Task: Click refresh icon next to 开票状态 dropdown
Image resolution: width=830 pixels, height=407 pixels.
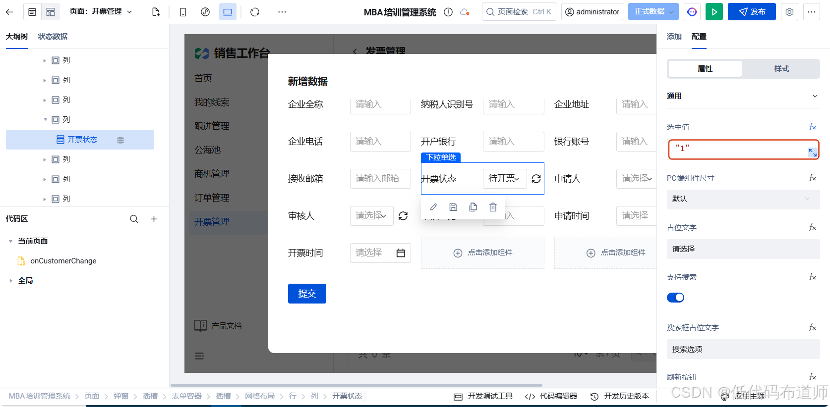Action: 536,179
